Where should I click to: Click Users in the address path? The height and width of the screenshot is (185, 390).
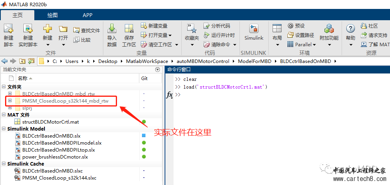(72, 61)
